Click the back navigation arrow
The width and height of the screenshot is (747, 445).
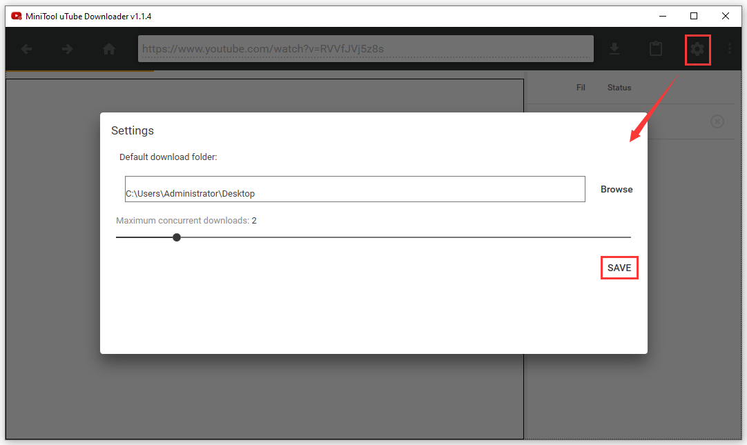[27, 49]
